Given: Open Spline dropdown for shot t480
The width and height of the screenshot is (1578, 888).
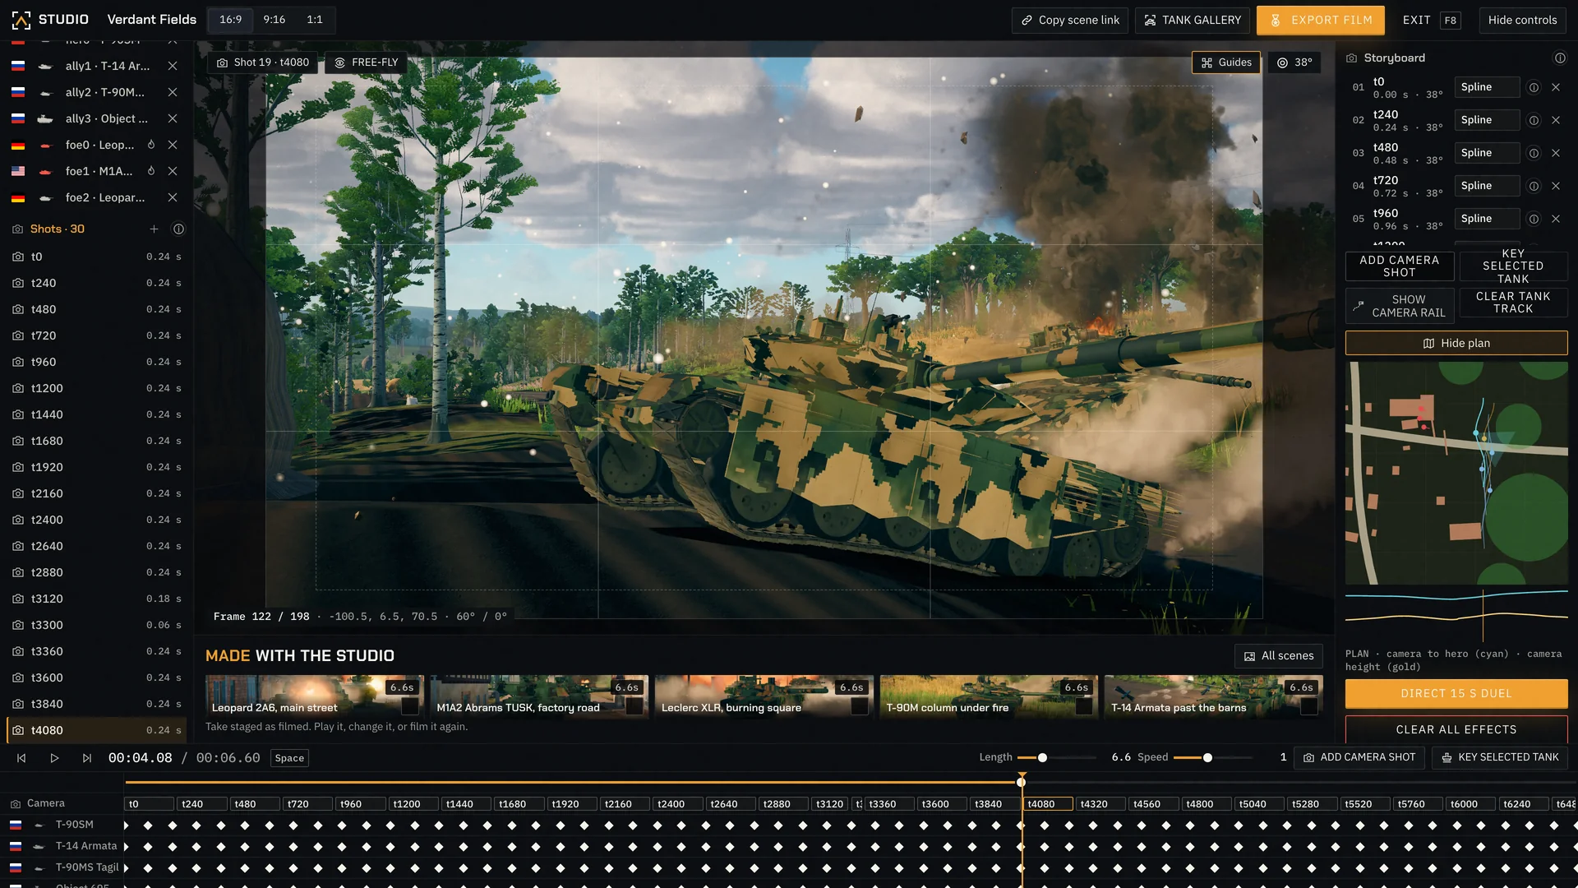Looking at the screenshot, I should pyautogui.click(x=1487, y=153).
